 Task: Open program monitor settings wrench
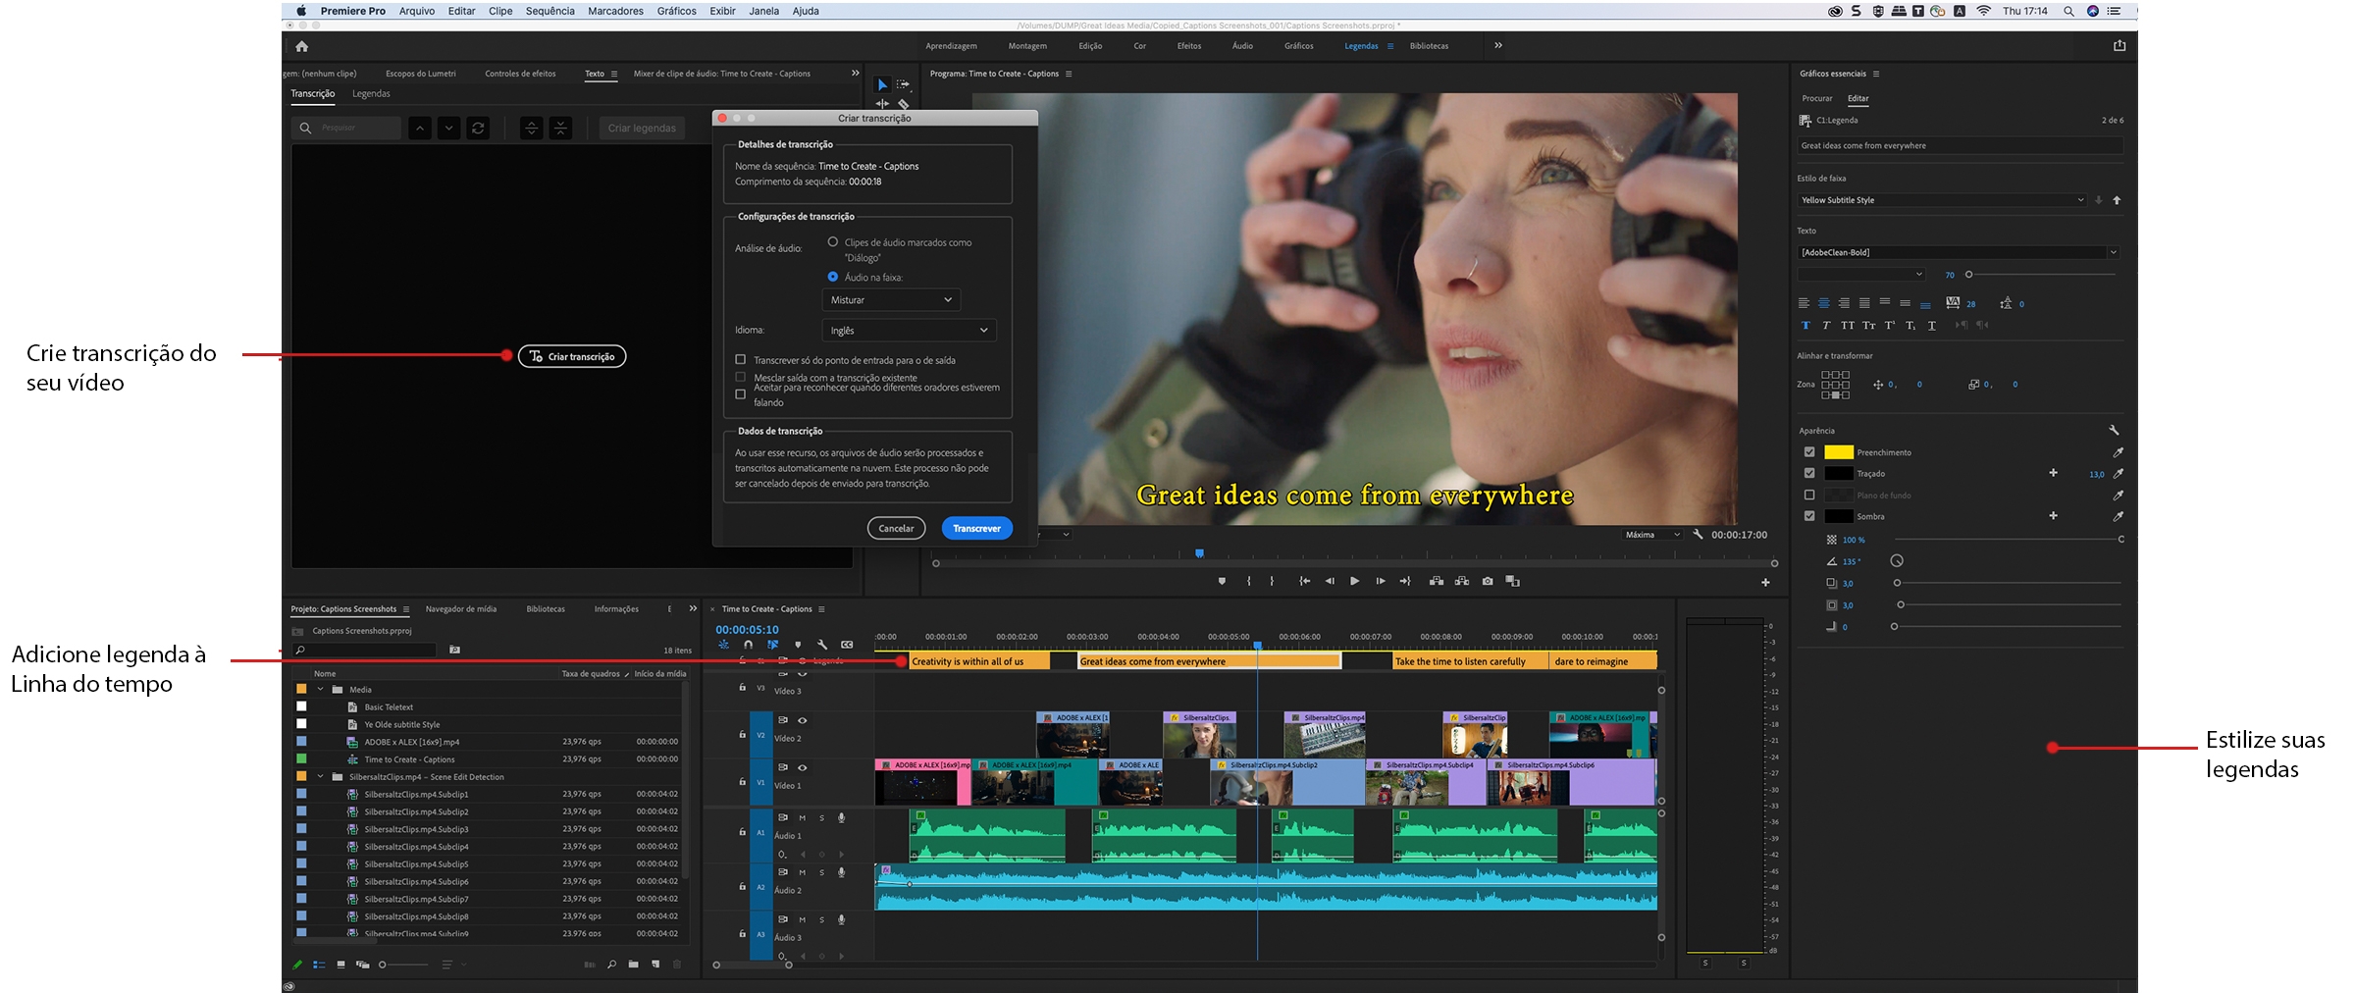coord(1698,535)
